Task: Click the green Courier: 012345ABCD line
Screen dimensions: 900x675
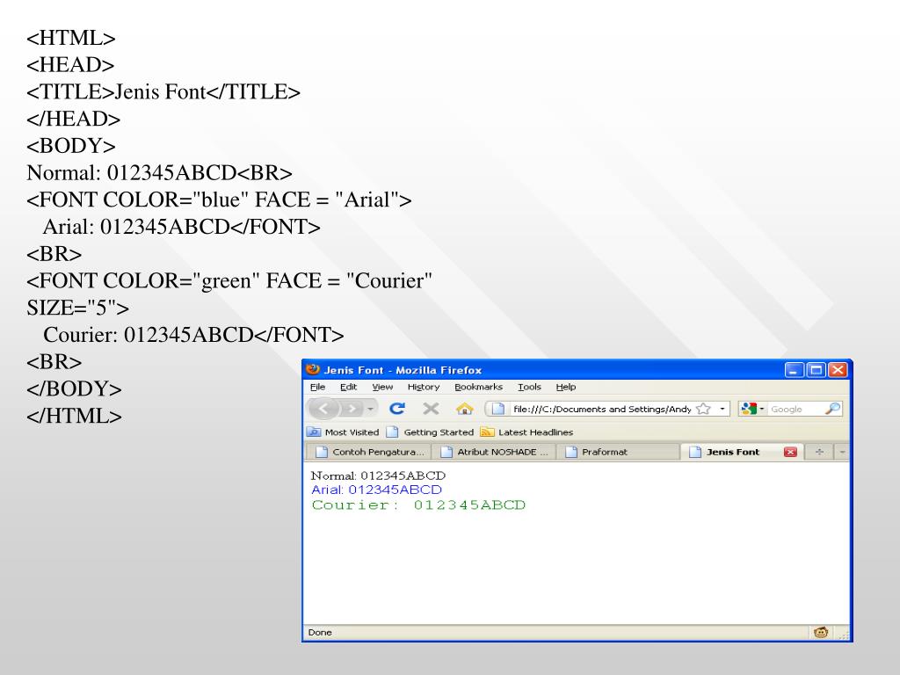Action: (x=418, y=505)
